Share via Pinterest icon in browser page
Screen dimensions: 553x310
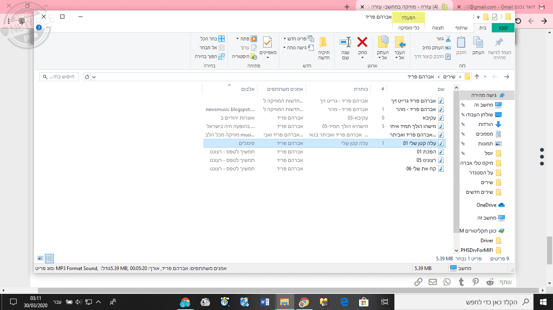coord(476,282)
